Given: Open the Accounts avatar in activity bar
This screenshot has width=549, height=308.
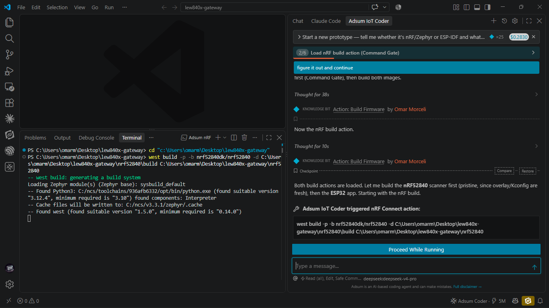Looking at the screenshot, I should coord(9,268).
